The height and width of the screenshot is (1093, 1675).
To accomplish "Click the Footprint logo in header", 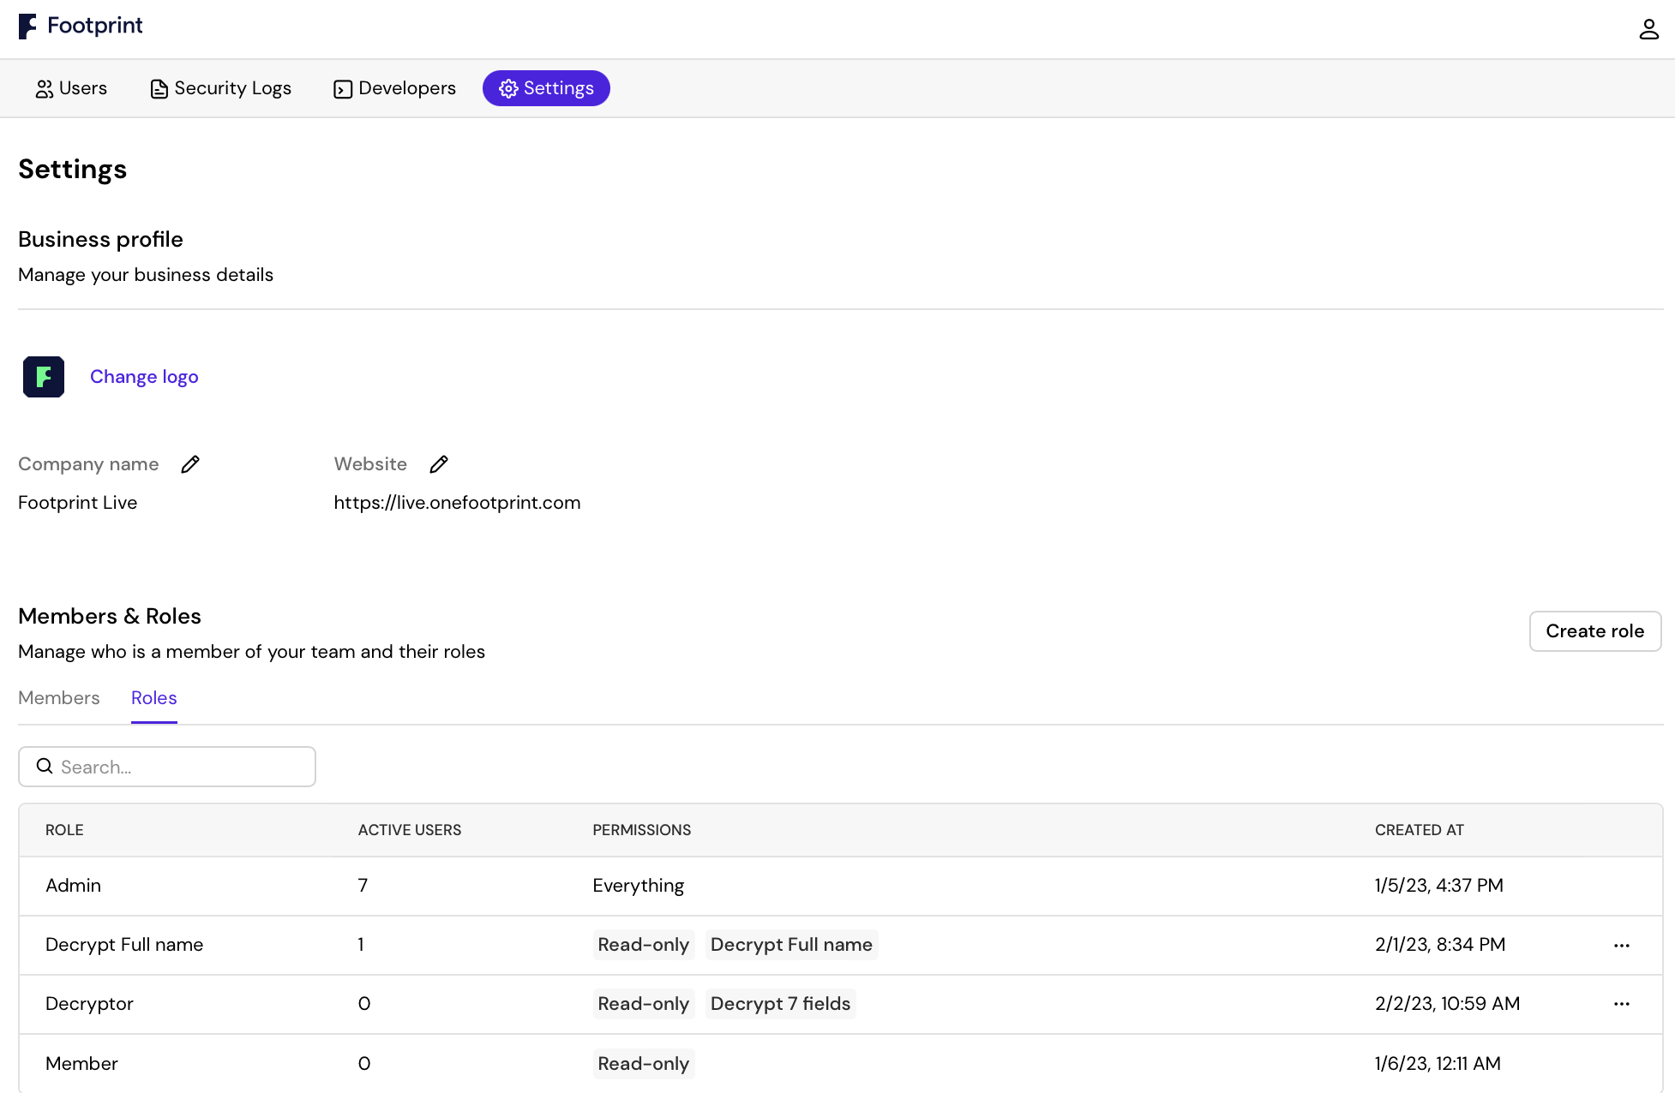I will (81, 27).
